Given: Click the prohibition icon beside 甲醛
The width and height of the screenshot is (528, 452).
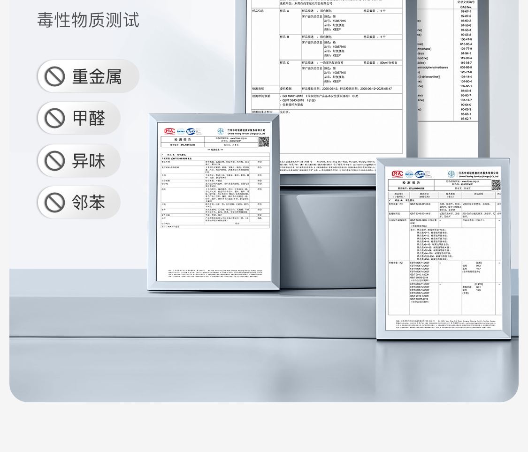Looking at the screenshot, I should pos(55,118).
